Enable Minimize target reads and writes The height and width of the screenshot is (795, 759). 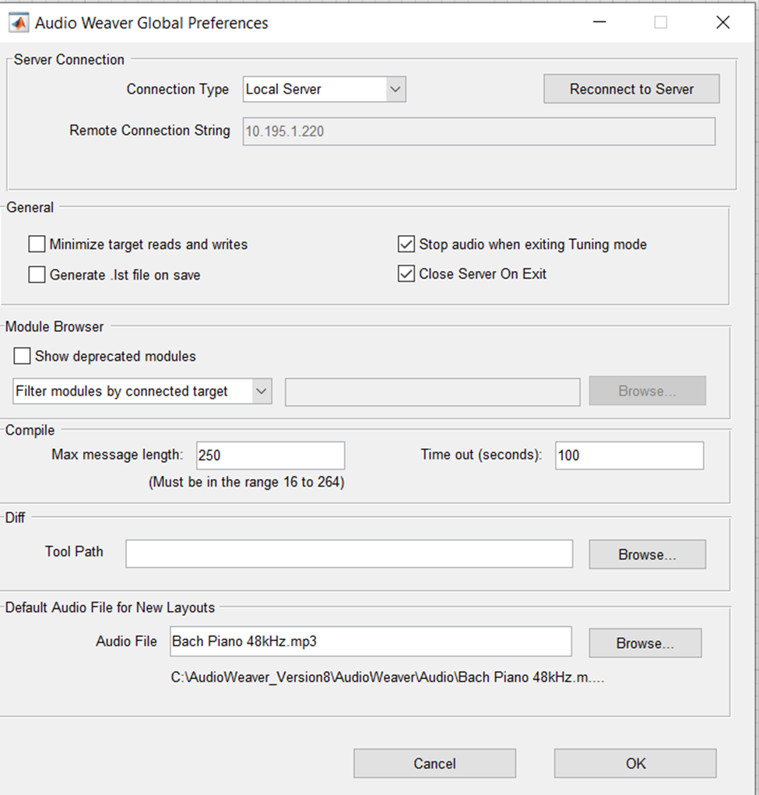(37, 244)
